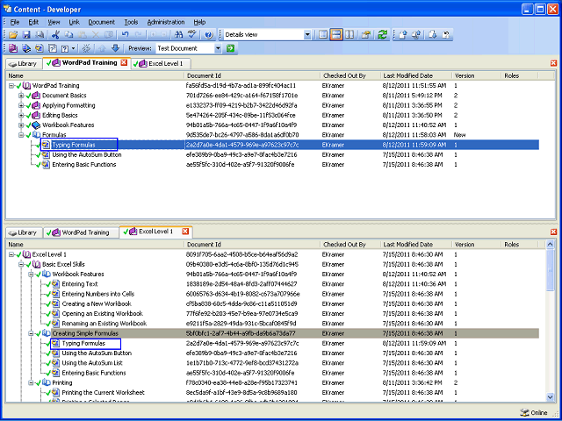This screenshot has height=421, width=562.
Task: Select Printing the Current Worksheet topic
Action: [104, 393]
